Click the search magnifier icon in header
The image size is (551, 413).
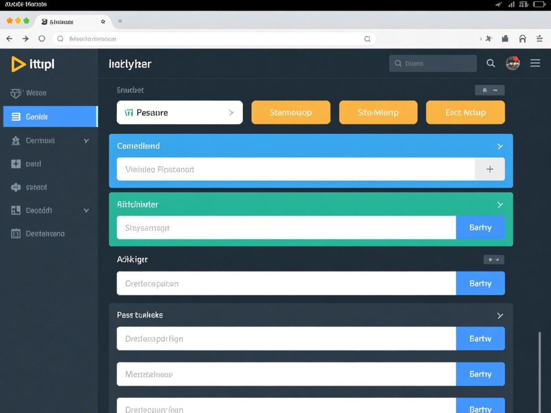point(491,63)
